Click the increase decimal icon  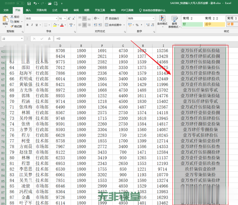(x=148, y=25)
